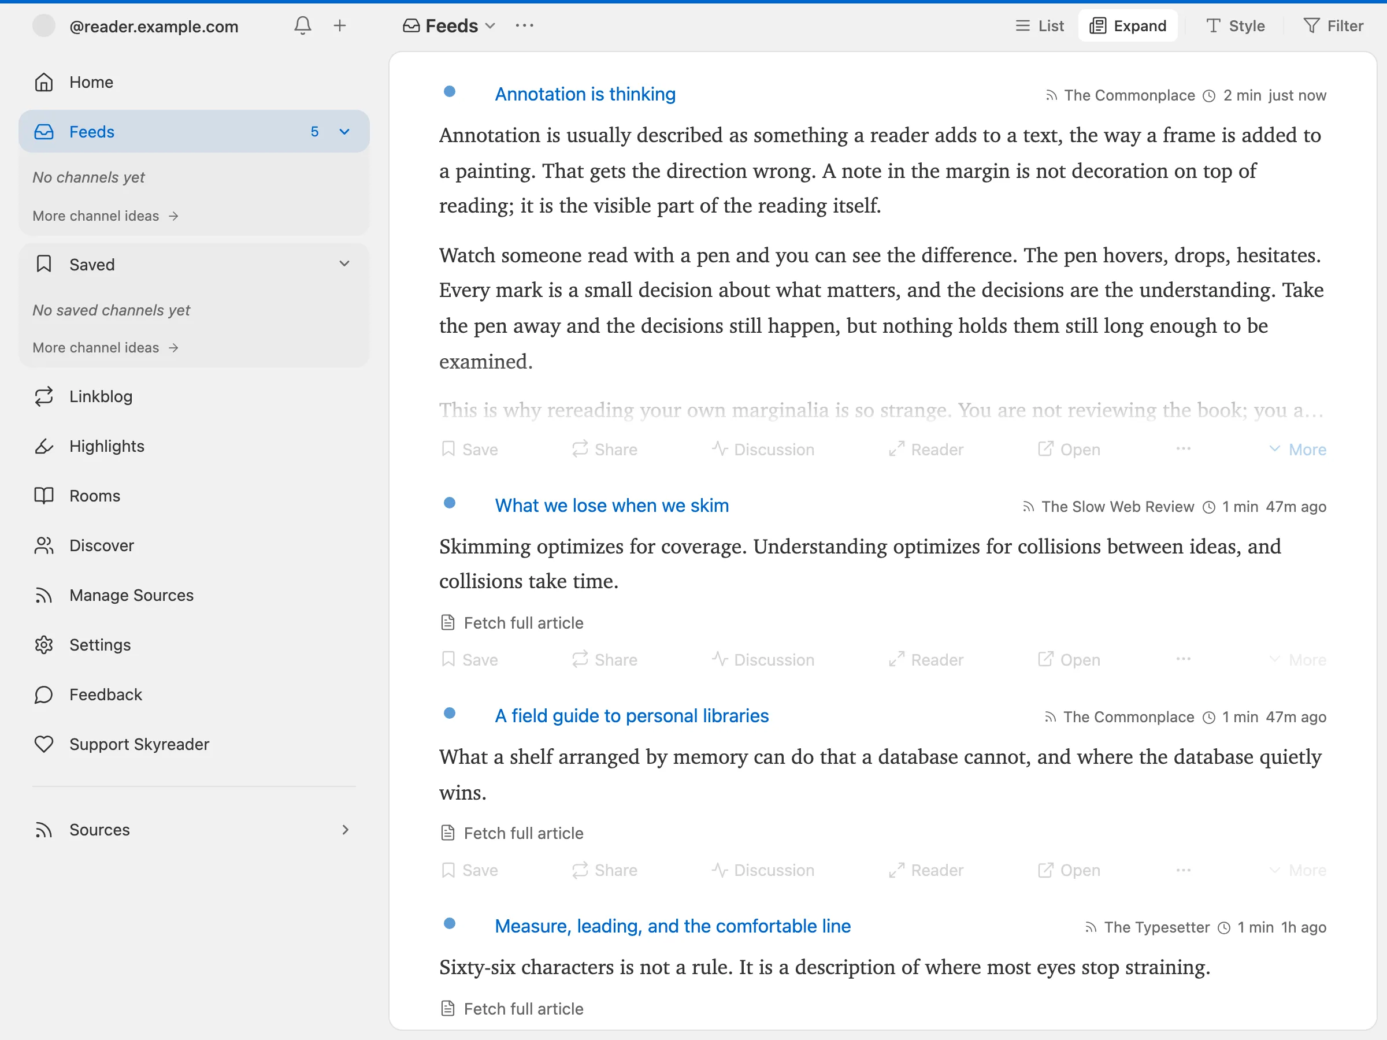Screen dimensions: 1387x1040
Task: Switch to List view
Action: click(1040, 25)
